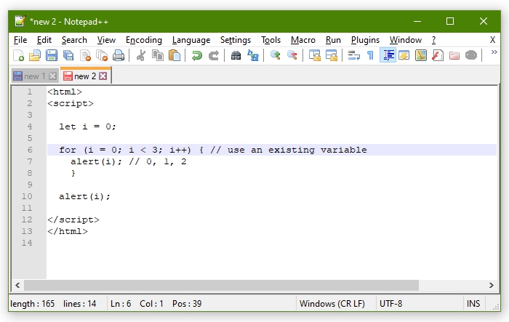Viewport: 509px width, 322px height.
Task: Open Find with the binoculars icon
Action: point(236,55)
